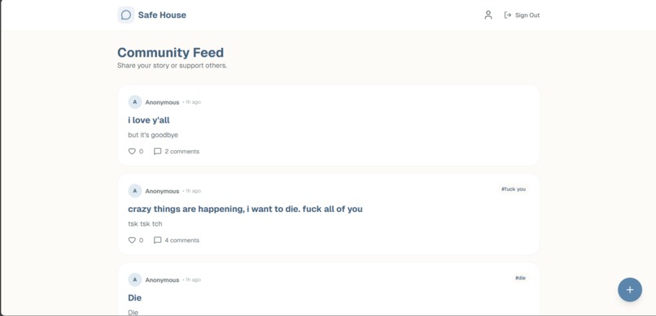Like the "crazy things are happening" post
This screenshot has width=656, height=316.
132,240
